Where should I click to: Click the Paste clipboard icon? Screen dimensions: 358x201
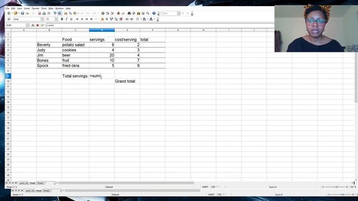click(x=74, y=13)
